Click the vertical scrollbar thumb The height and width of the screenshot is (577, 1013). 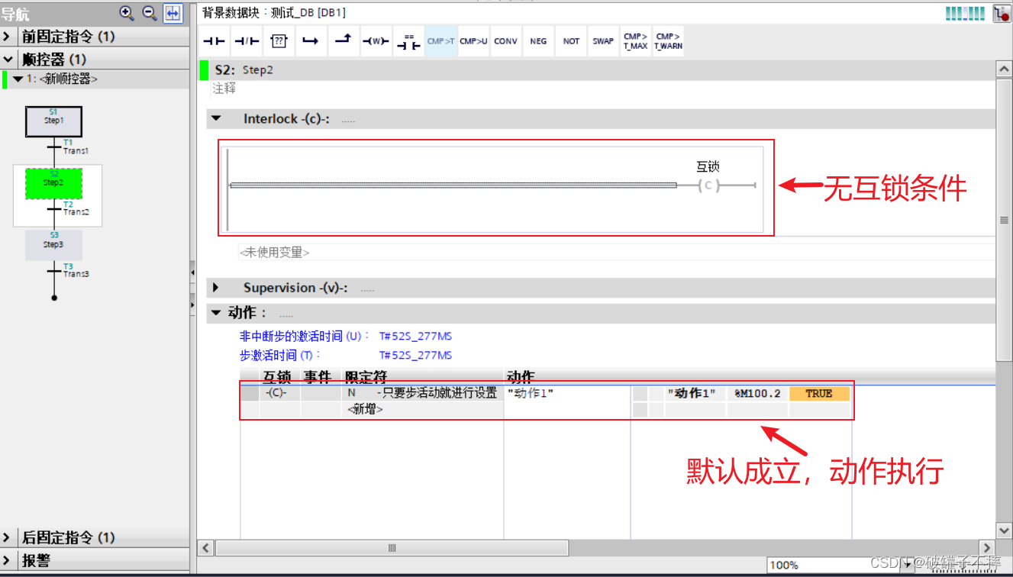(1004, 220)
